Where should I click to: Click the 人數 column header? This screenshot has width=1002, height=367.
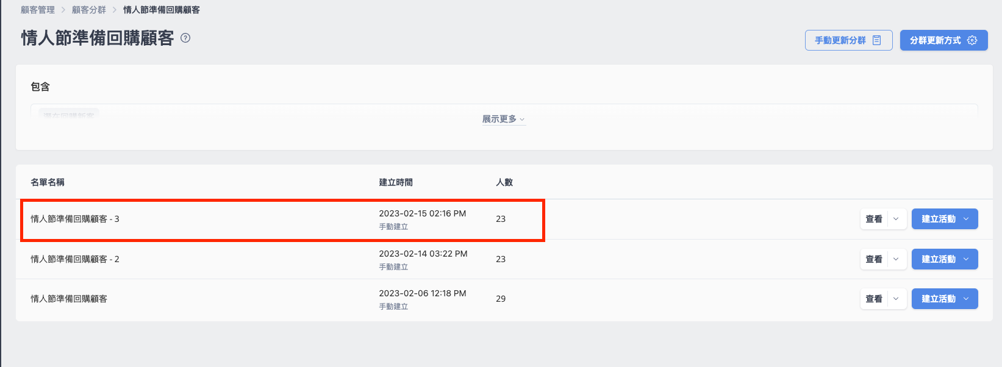[504, 182]
